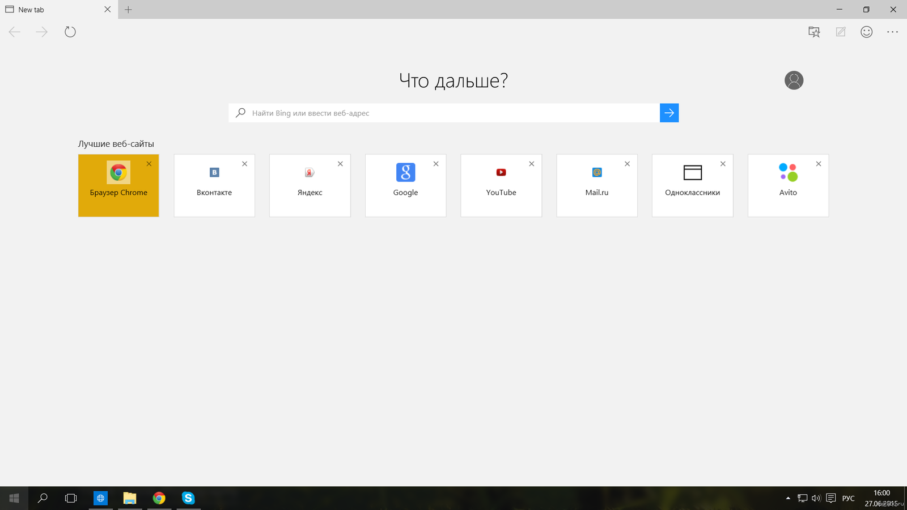907x510 pixels.
Task: Remove the Google tile from top sites
Action: point(436,164)
